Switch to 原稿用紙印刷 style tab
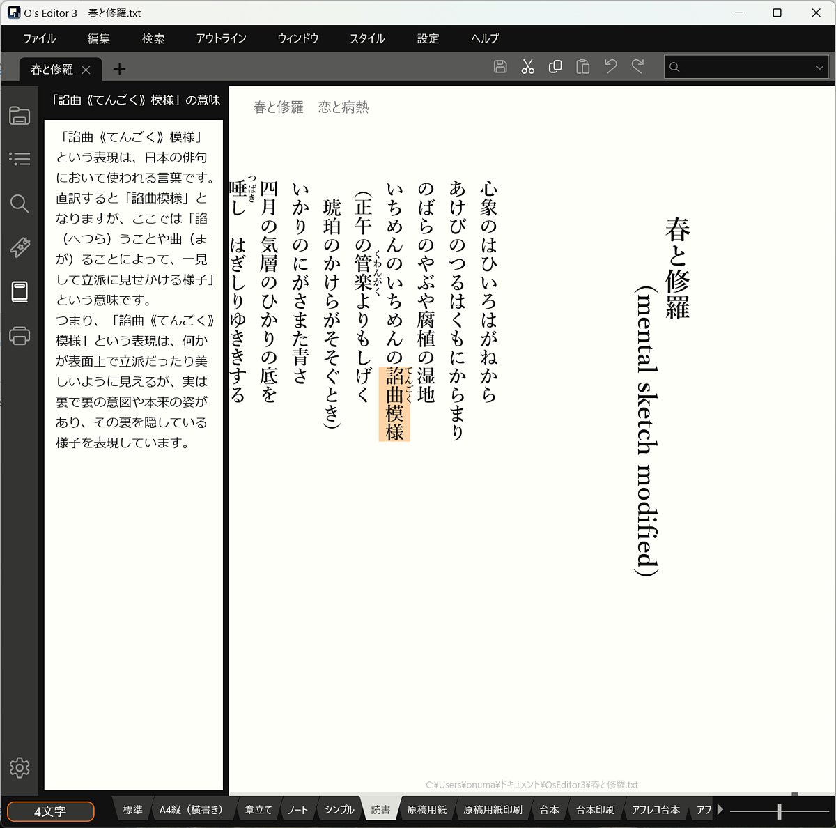This screenshot has height=828, width=836. [x=493, y=809]
